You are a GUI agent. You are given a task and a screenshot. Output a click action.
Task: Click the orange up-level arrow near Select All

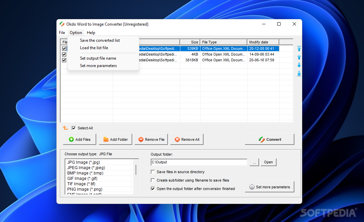[x=65, y=128]
